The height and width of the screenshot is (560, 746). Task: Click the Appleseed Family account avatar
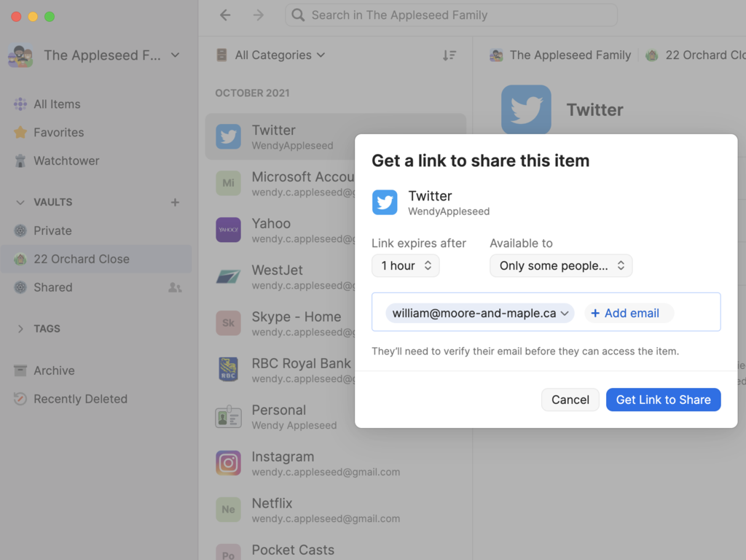pyautogui.click(x=20, y=55)
